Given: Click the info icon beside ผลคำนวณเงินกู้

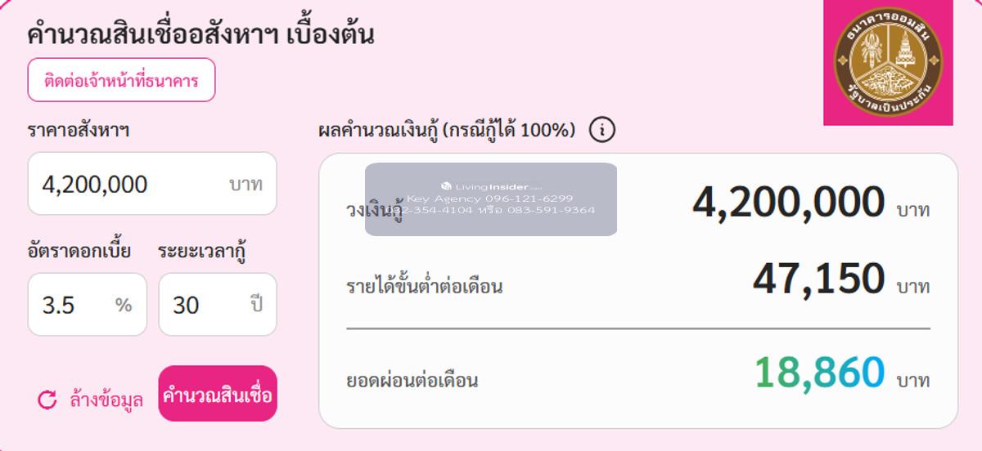Looking at the screenshot, I should coord(601,130).
